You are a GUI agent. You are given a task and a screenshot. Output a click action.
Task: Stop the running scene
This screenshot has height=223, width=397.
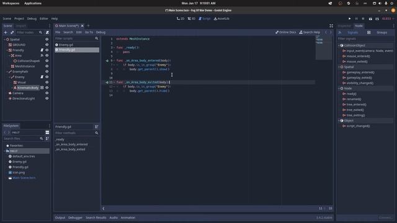pyautogui.click(x=363, y=19)
